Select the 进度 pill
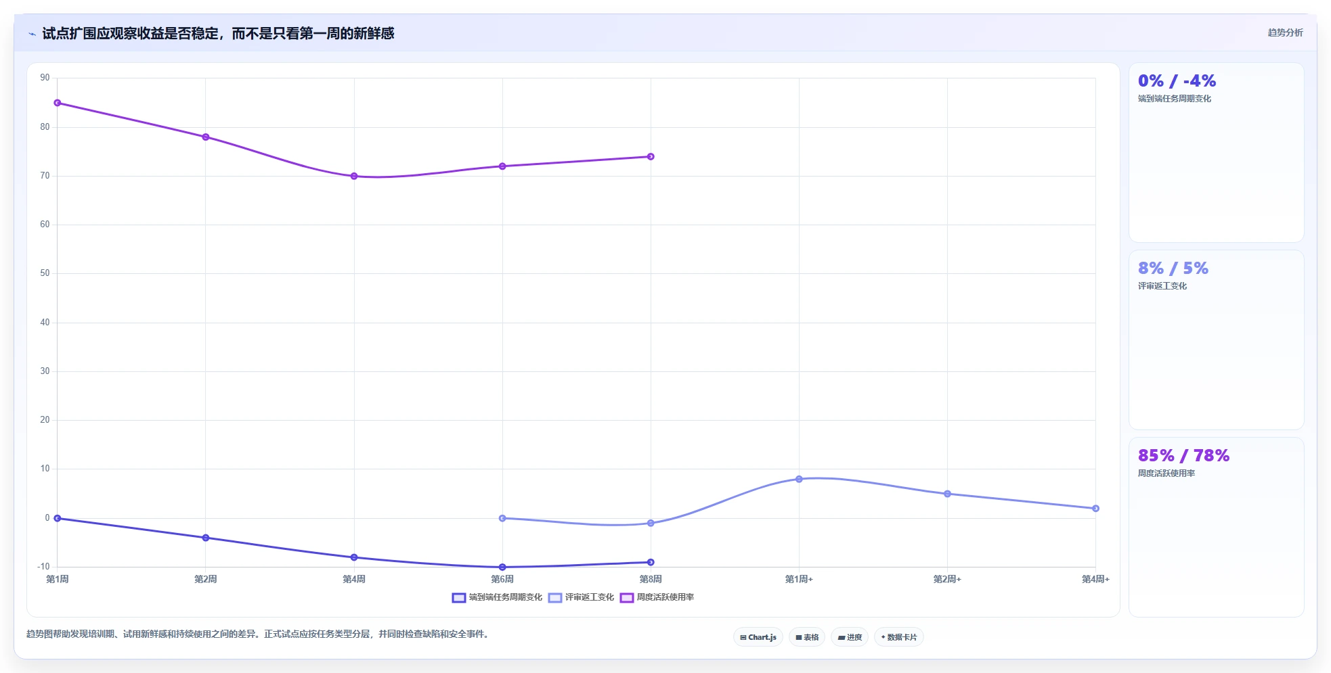 [x=850, y=637]
